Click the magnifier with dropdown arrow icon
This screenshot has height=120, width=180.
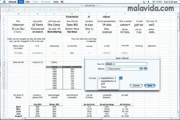[x=23, y=10]
